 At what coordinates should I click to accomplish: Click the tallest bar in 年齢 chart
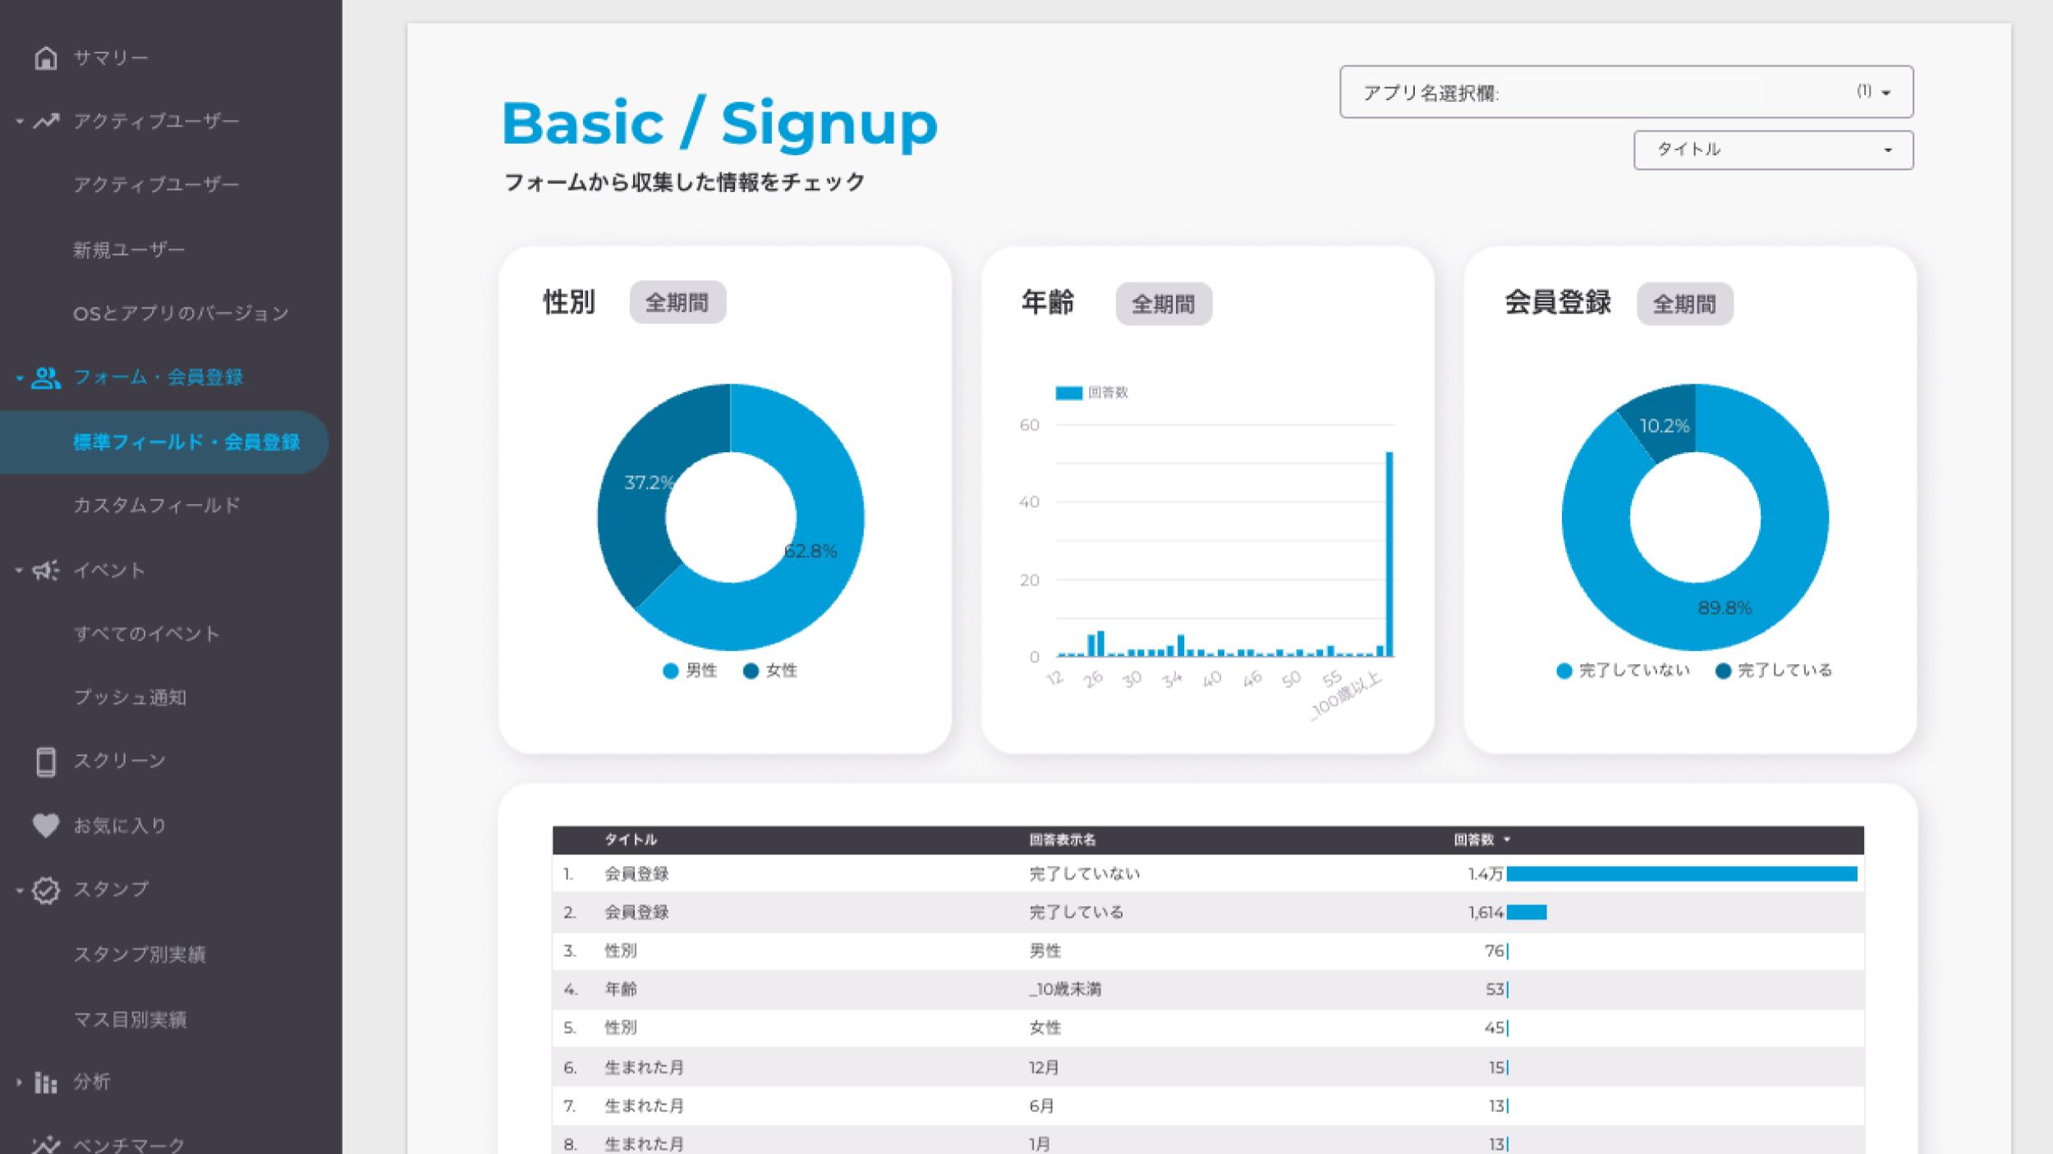(x=1389, y=554)
